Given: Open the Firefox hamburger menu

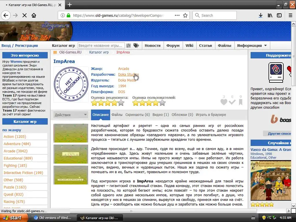Looking at the screenshot, I should coord(290,15).
